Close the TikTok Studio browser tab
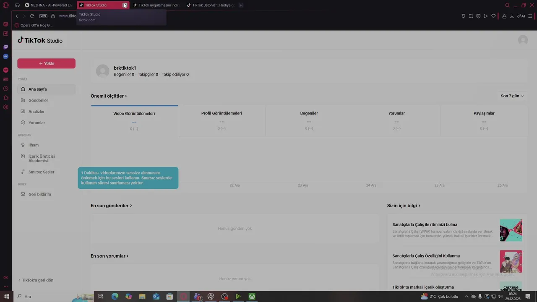Image resolution: width=537 pixels, height=302 pixels. [x=125, y=5]
